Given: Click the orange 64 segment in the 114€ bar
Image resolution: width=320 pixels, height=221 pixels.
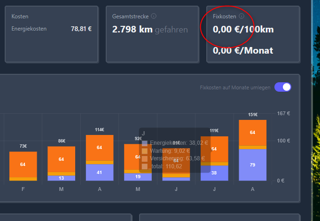Looking at the screenshot, I should tap(100, 148).
